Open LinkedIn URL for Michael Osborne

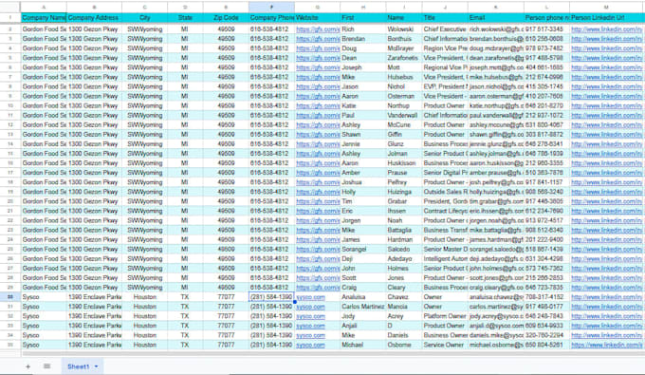(607, 345)
